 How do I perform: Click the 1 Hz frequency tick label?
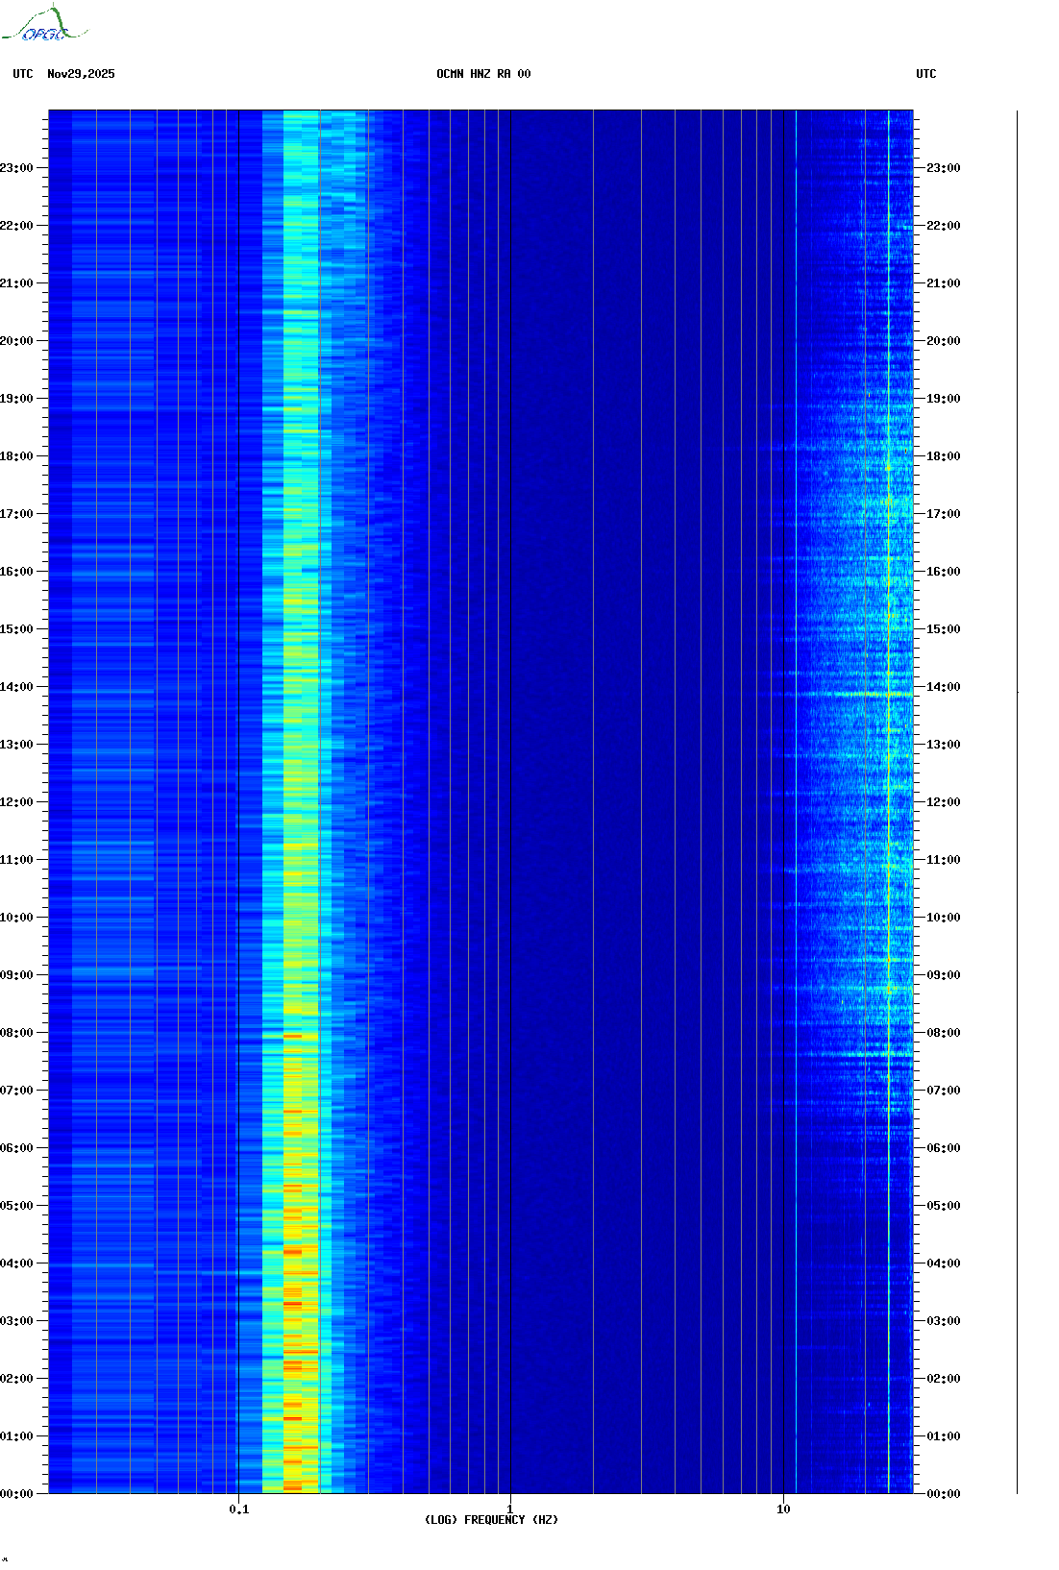pyautogui.click(x=509, y=1509)
